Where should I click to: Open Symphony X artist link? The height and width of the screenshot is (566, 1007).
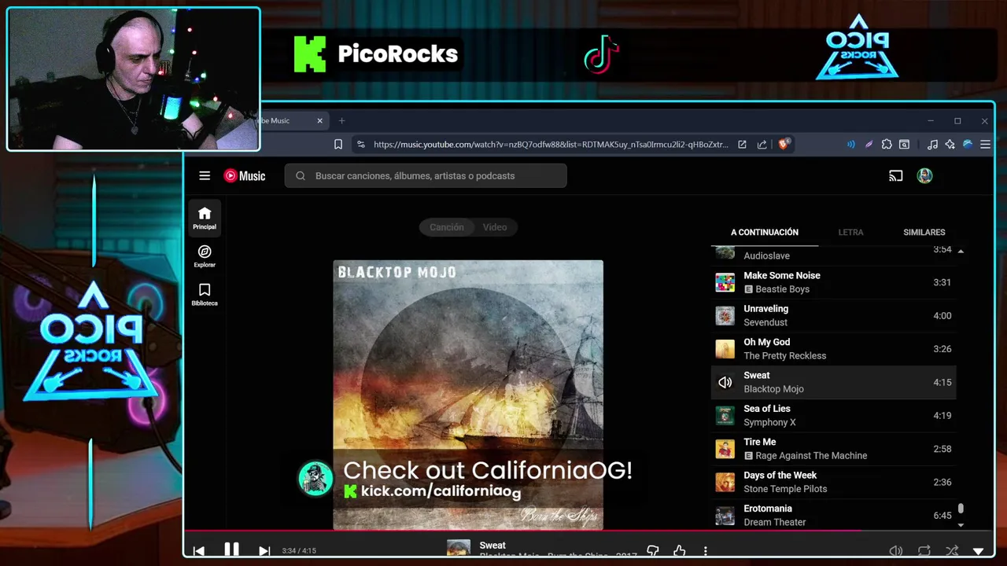769,423
